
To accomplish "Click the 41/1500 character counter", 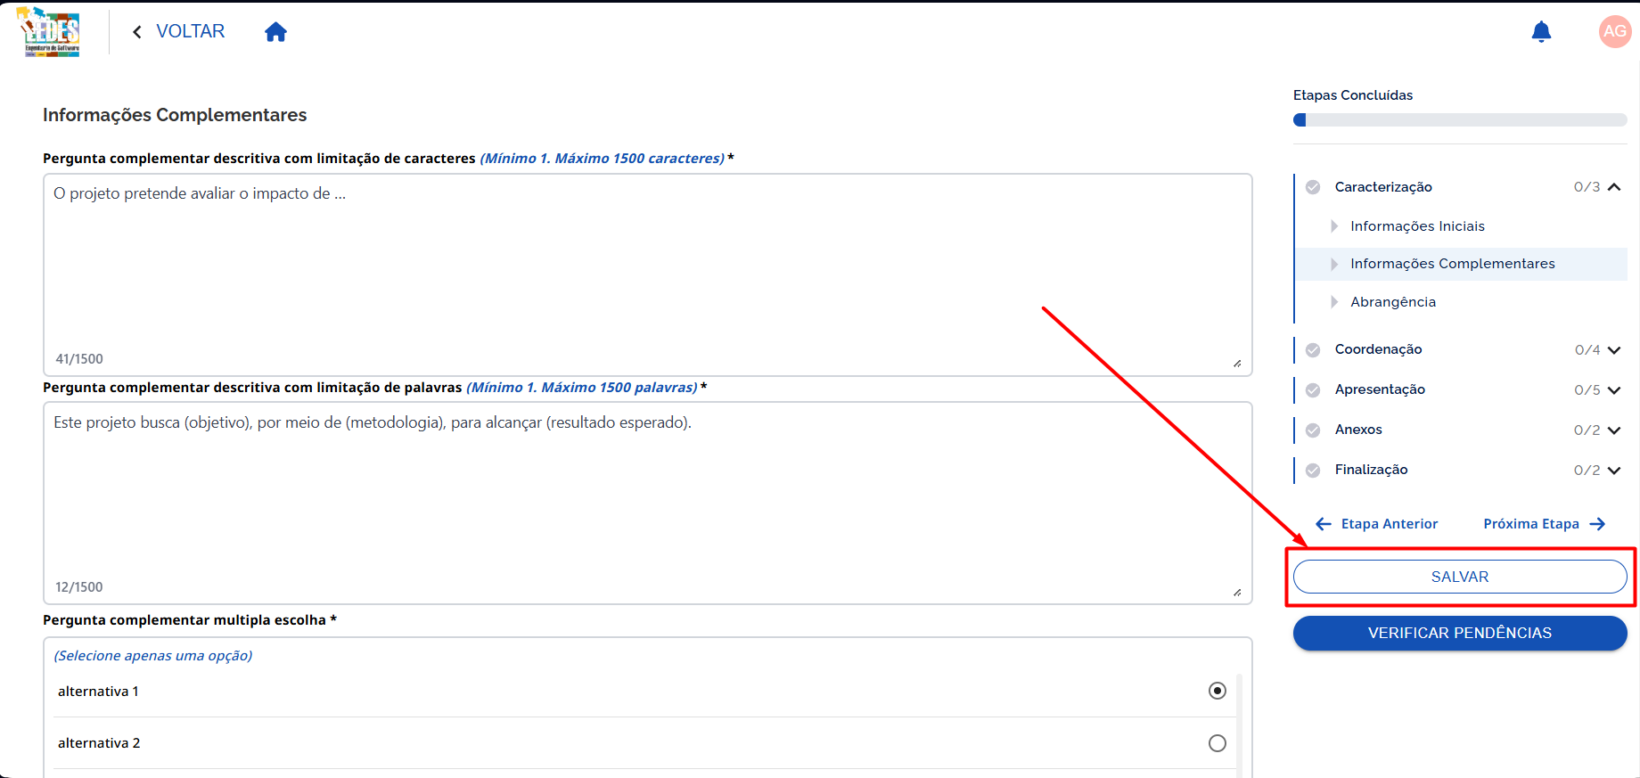I will [79, 359].
